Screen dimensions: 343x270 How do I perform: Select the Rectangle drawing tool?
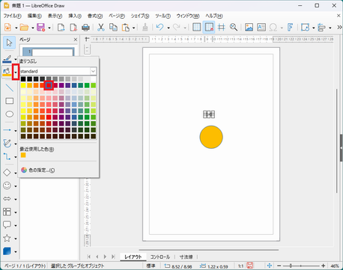10,101
